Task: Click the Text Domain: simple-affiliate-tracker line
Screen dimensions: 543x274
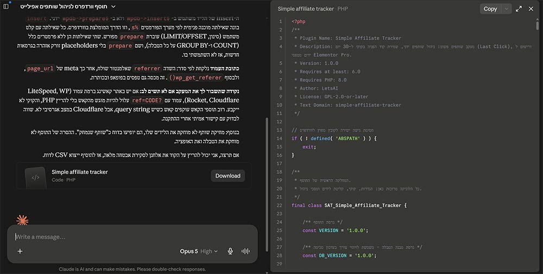Action: (x=348, y=105)
